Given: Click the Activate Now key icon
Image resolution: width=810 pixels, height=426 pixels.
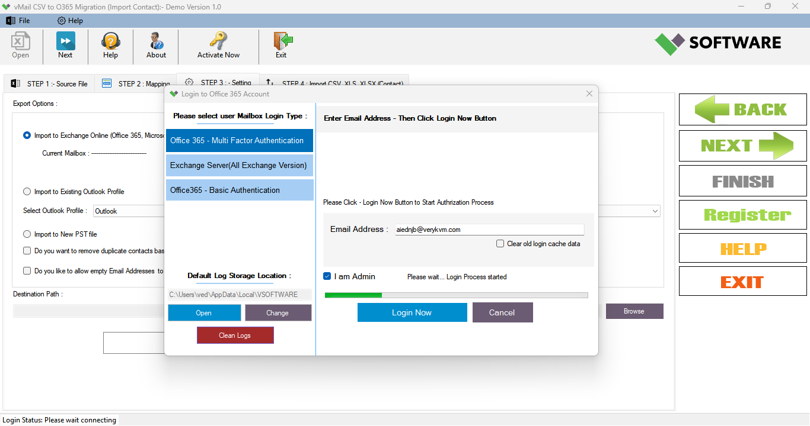Looking at the screenshot, I should pos(218,41).
